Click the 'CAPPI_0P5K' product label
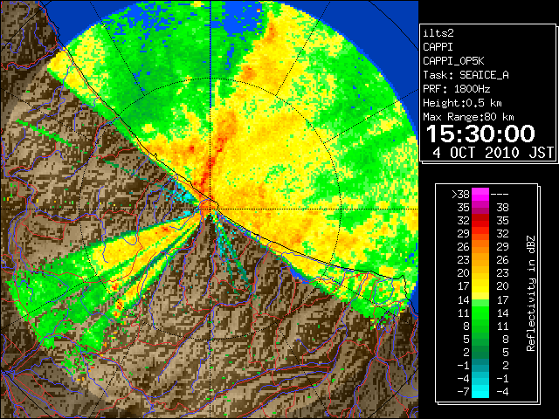This screenshot has width=559, height=419. tap(453, 61)
